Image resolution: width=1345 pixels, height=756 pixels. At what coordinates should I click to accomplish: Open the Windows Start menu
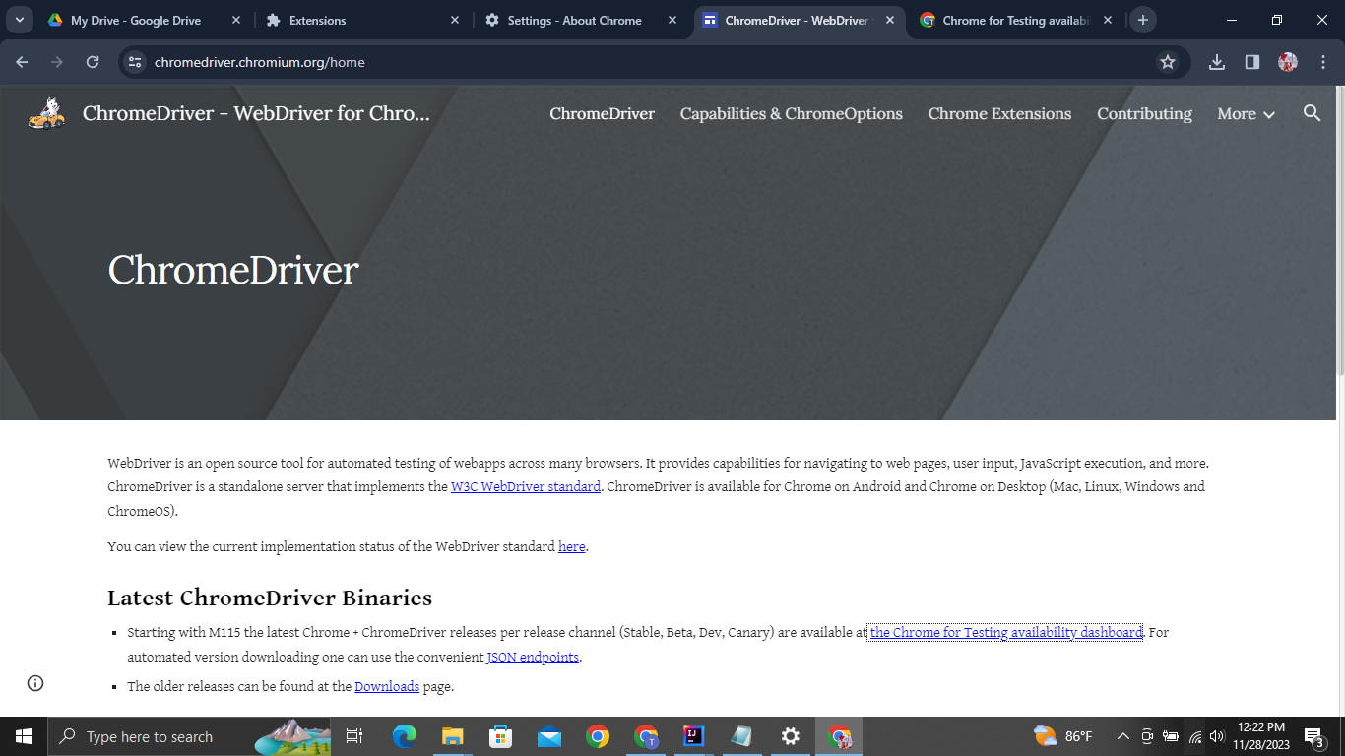[x=24, y=736]
